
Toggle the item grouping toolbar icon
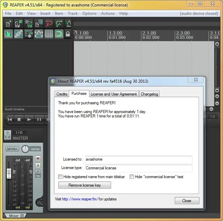click(19, 34)
